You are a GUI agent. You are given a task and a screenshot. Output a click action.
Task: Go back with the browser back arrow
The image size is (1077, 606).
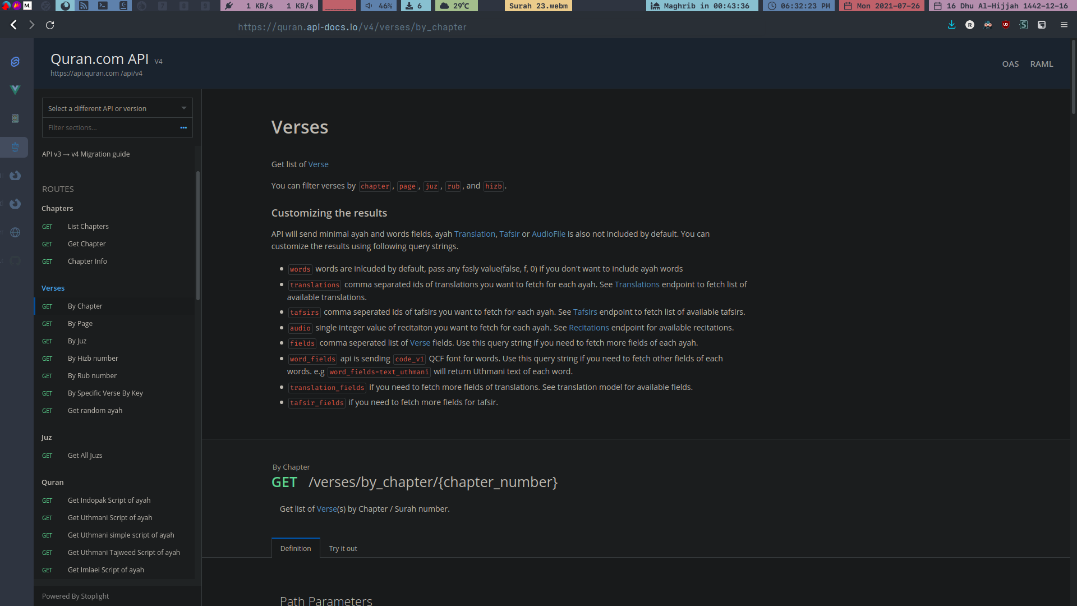(14, 25)
